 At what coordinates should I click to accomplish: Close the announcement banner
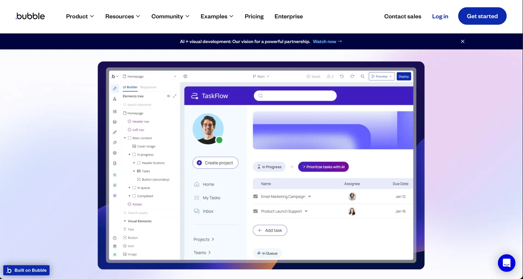tap(463, 41)
